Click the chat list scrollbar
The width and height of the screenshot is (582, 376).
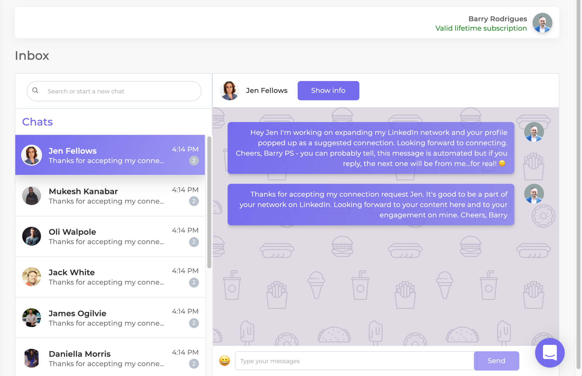coord(209,202)
